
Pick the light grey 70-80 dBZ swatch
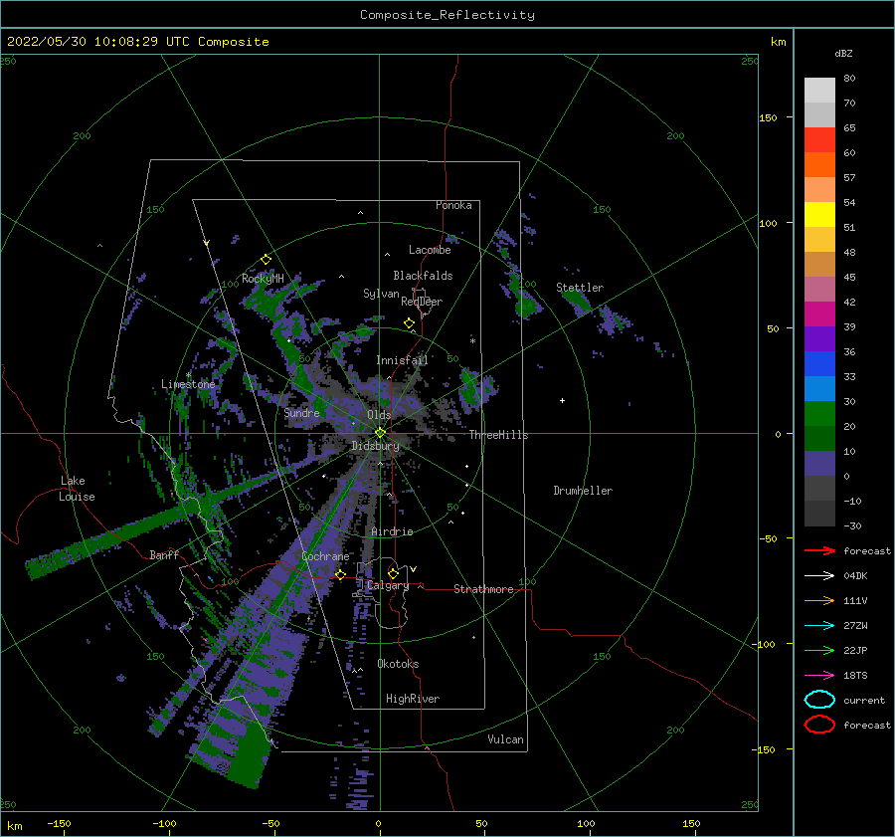(819, 91)
